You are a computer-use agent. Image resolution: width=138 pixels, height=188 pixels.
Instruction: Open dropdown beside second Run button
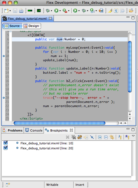(x=79, y=11)
